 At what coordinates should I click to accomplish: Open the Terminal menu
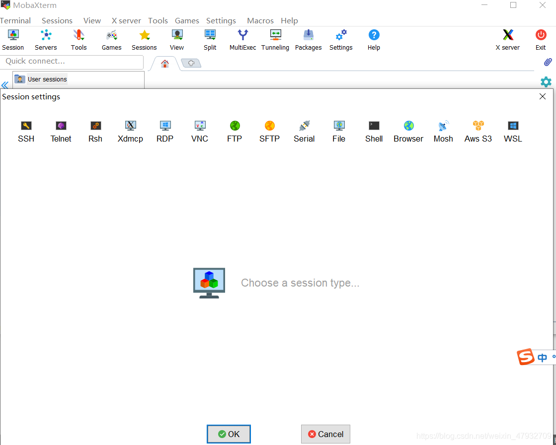(15, 20)
